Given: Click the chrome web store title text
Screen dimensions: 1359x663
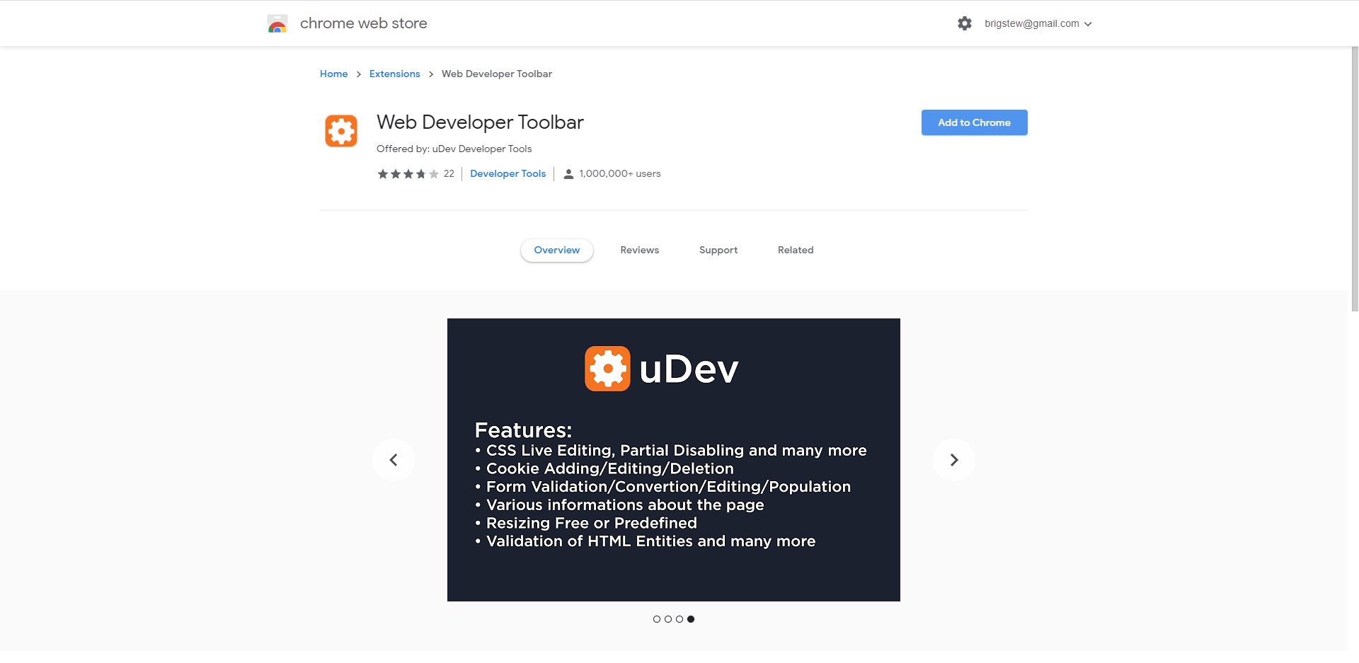Looking at the screenshot, I should 364,23.
